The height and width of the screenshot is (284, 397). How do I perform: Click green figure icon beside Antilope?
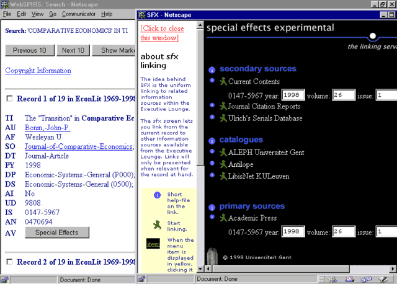[223, 164]
